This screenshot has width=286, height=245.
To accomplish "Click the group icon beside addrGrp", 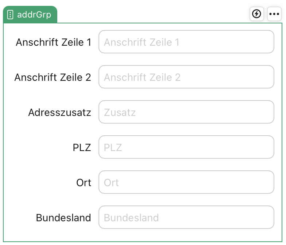I will (x=10, y=15).
